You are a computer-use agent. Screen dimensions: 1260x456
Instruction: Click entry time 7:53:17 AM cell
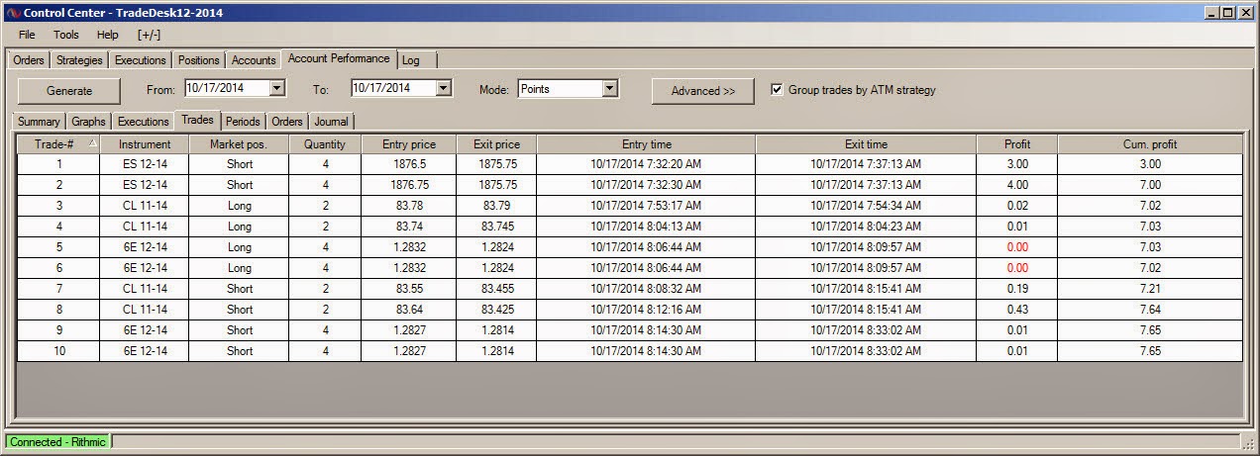click(x=646, y=206)
